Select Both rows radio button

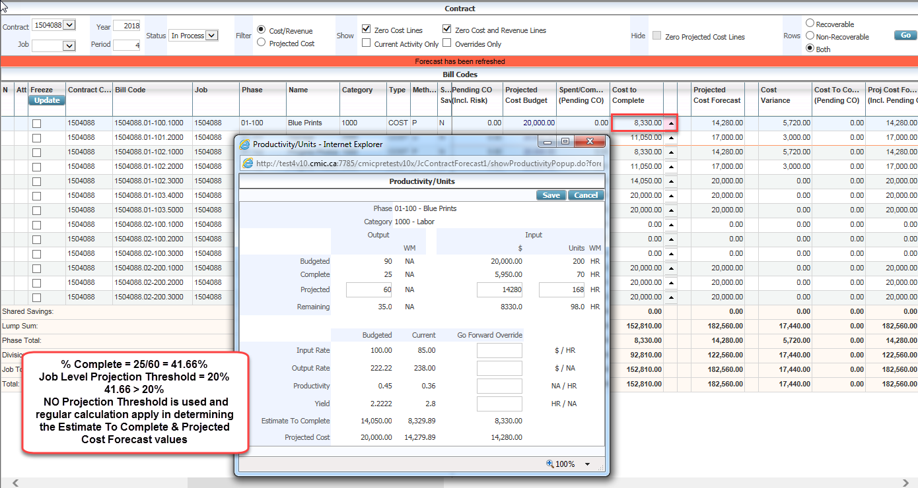pyautogui.click(x=810, y=49)
